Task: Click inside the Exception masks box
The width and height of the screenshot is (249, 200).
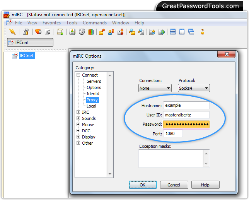Action: (x=171, y=158)
